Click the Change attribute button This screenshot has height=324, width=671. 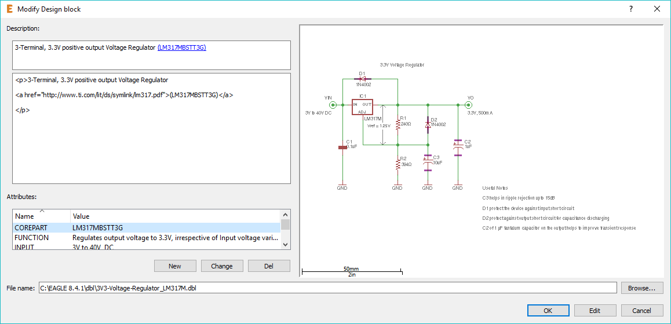click(x=222, y=266)
